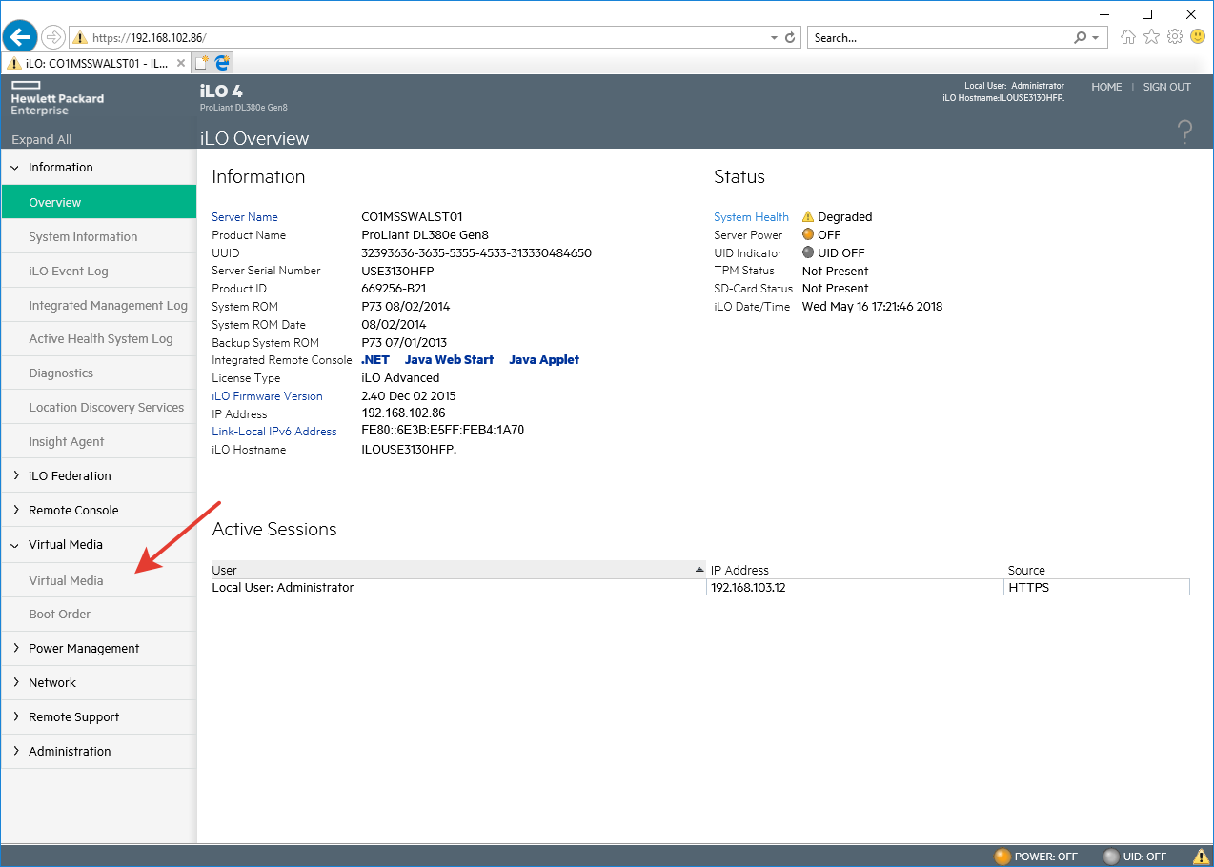
Task: Open the address bar history dropdown arrow
Action: 774,38
